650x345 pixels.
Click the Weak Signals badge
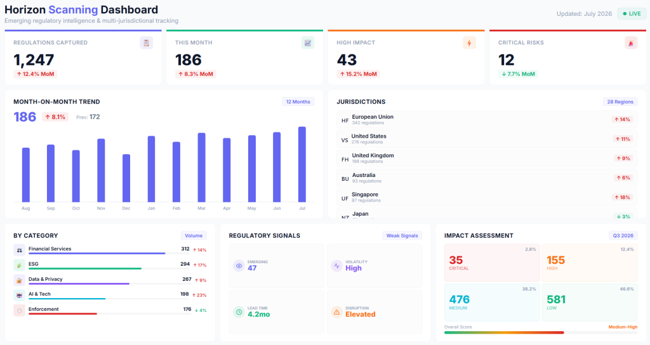click(x=402, y=236)
